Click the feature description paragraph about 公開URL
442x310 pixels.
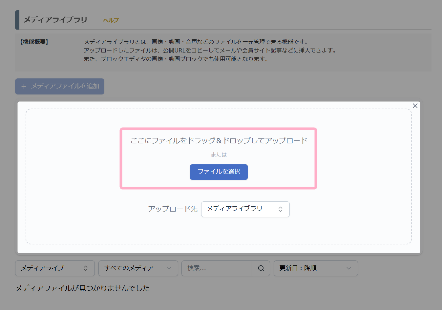click(x=210, y=51)
